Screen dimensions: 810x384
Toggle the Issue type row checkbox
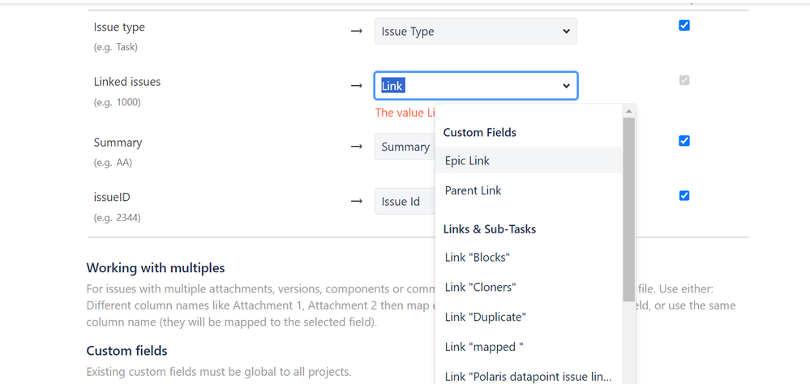pos(684,26)
